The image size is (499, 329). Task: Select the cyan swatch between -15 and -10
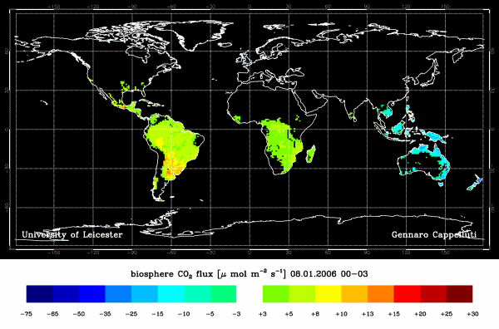[x=170, y=294]
